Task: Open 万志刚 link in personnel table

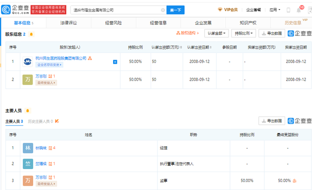Action: tap(41, 177)
